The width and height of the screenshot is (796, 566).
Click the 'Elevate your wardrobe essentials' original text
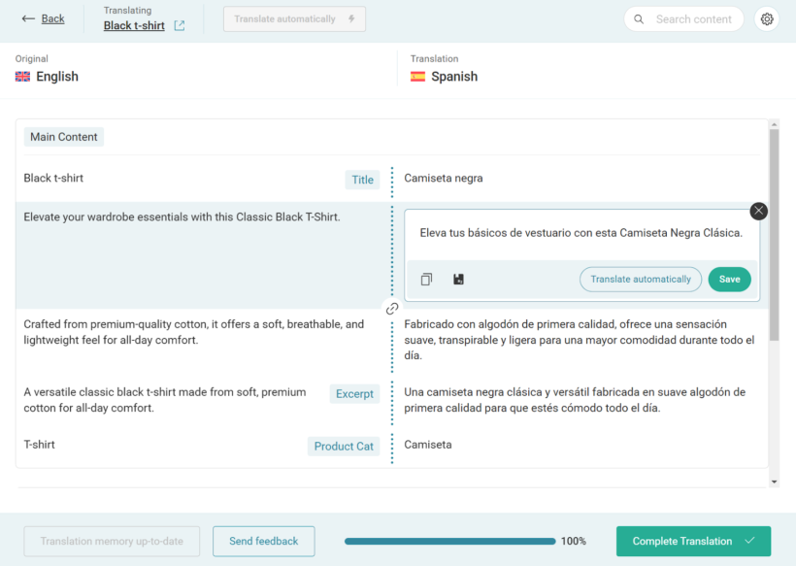182,217
